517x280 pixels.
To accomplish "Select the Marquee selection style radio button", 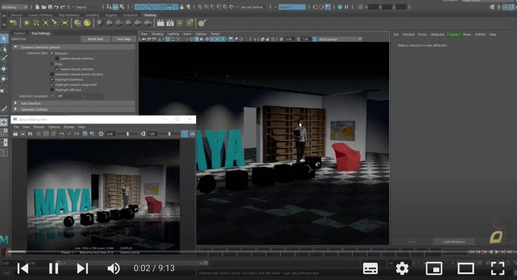I will point(52,53).
